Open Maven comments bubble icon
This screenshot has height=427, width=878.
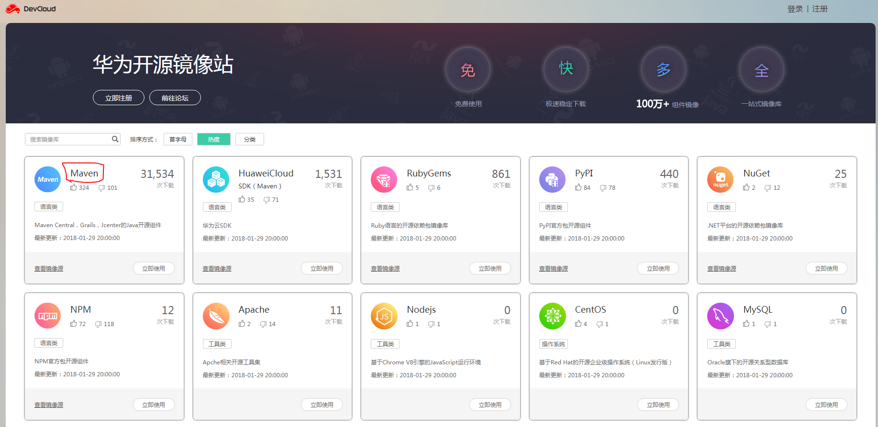(101, 188)
